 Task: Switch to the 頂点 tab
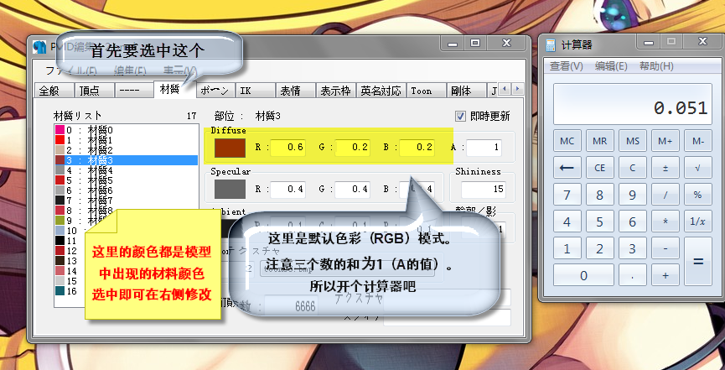94,91
